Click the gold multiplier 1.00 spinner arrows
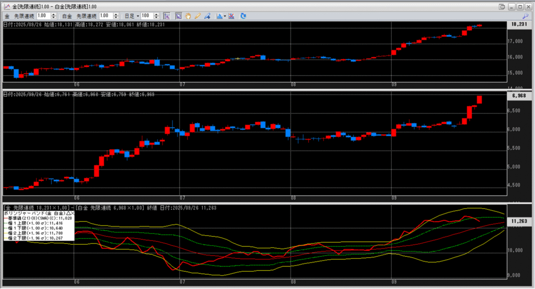535x289 pixels. pyautogui.click(x=53, y=16)
